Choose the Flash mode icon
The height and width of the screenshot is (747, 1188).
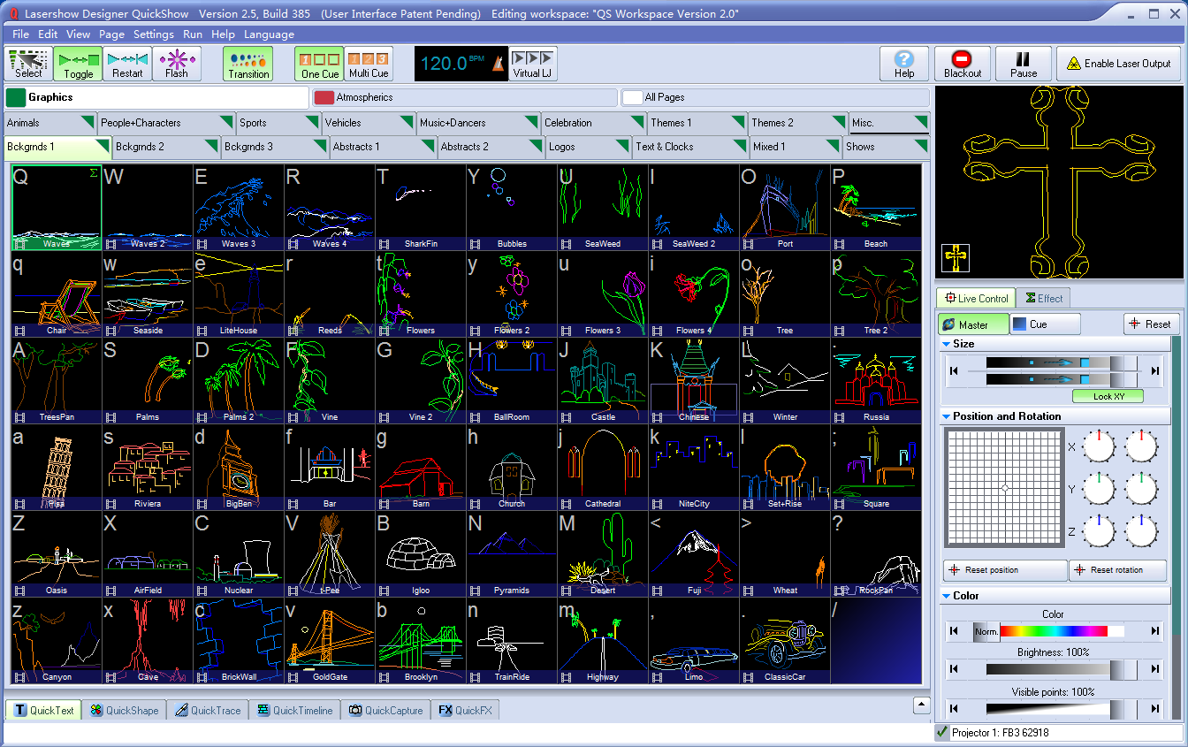click(x=177, y=64)
